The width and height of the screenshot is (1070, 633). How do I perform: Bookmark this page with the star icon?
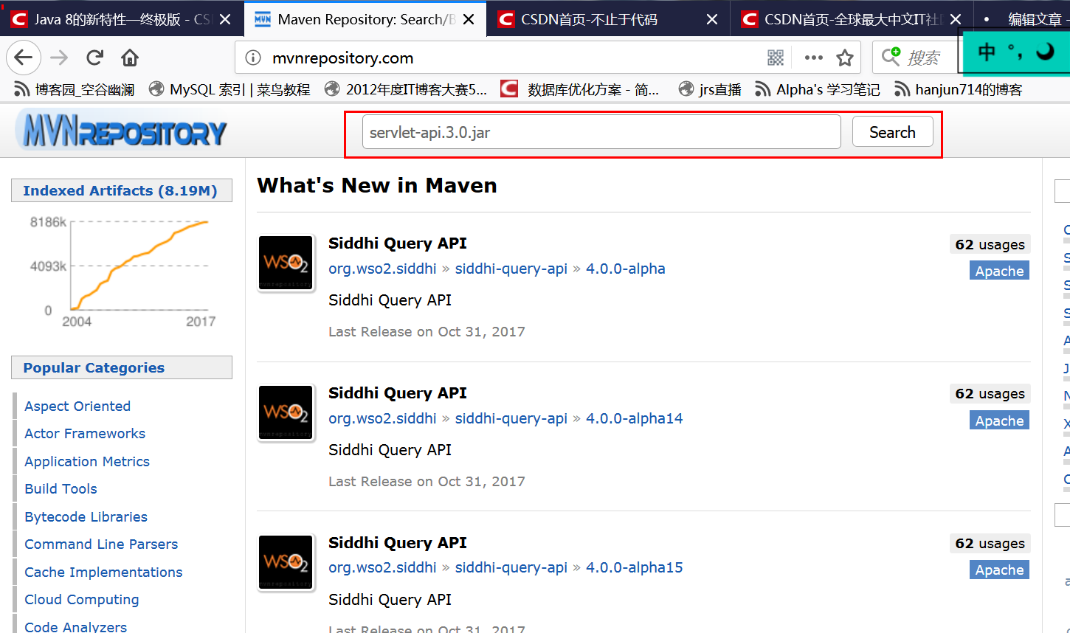pos(845,58)
